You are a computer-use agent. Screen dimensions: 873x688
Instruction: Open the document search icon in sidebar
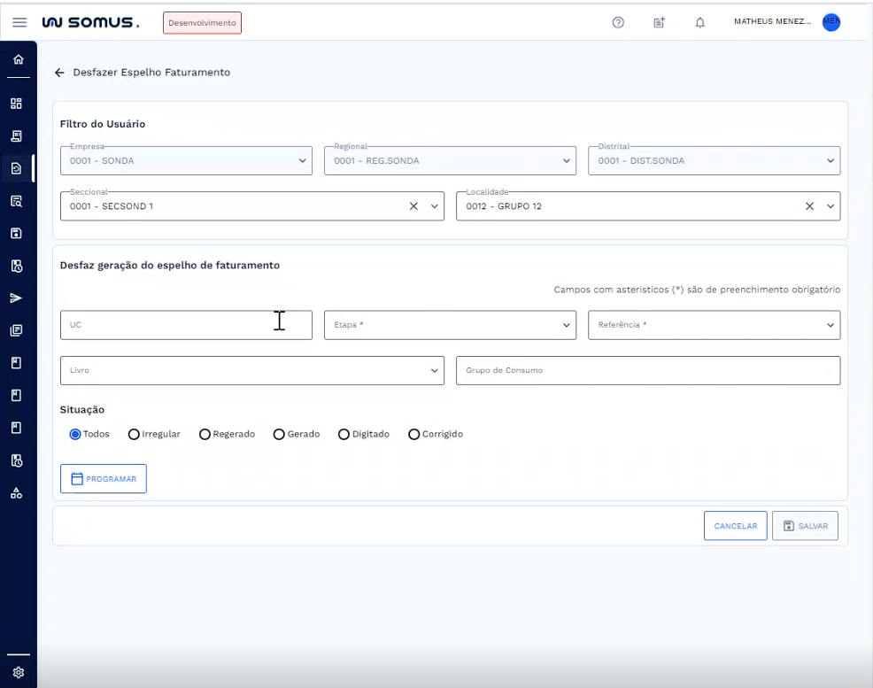point(17,200)
